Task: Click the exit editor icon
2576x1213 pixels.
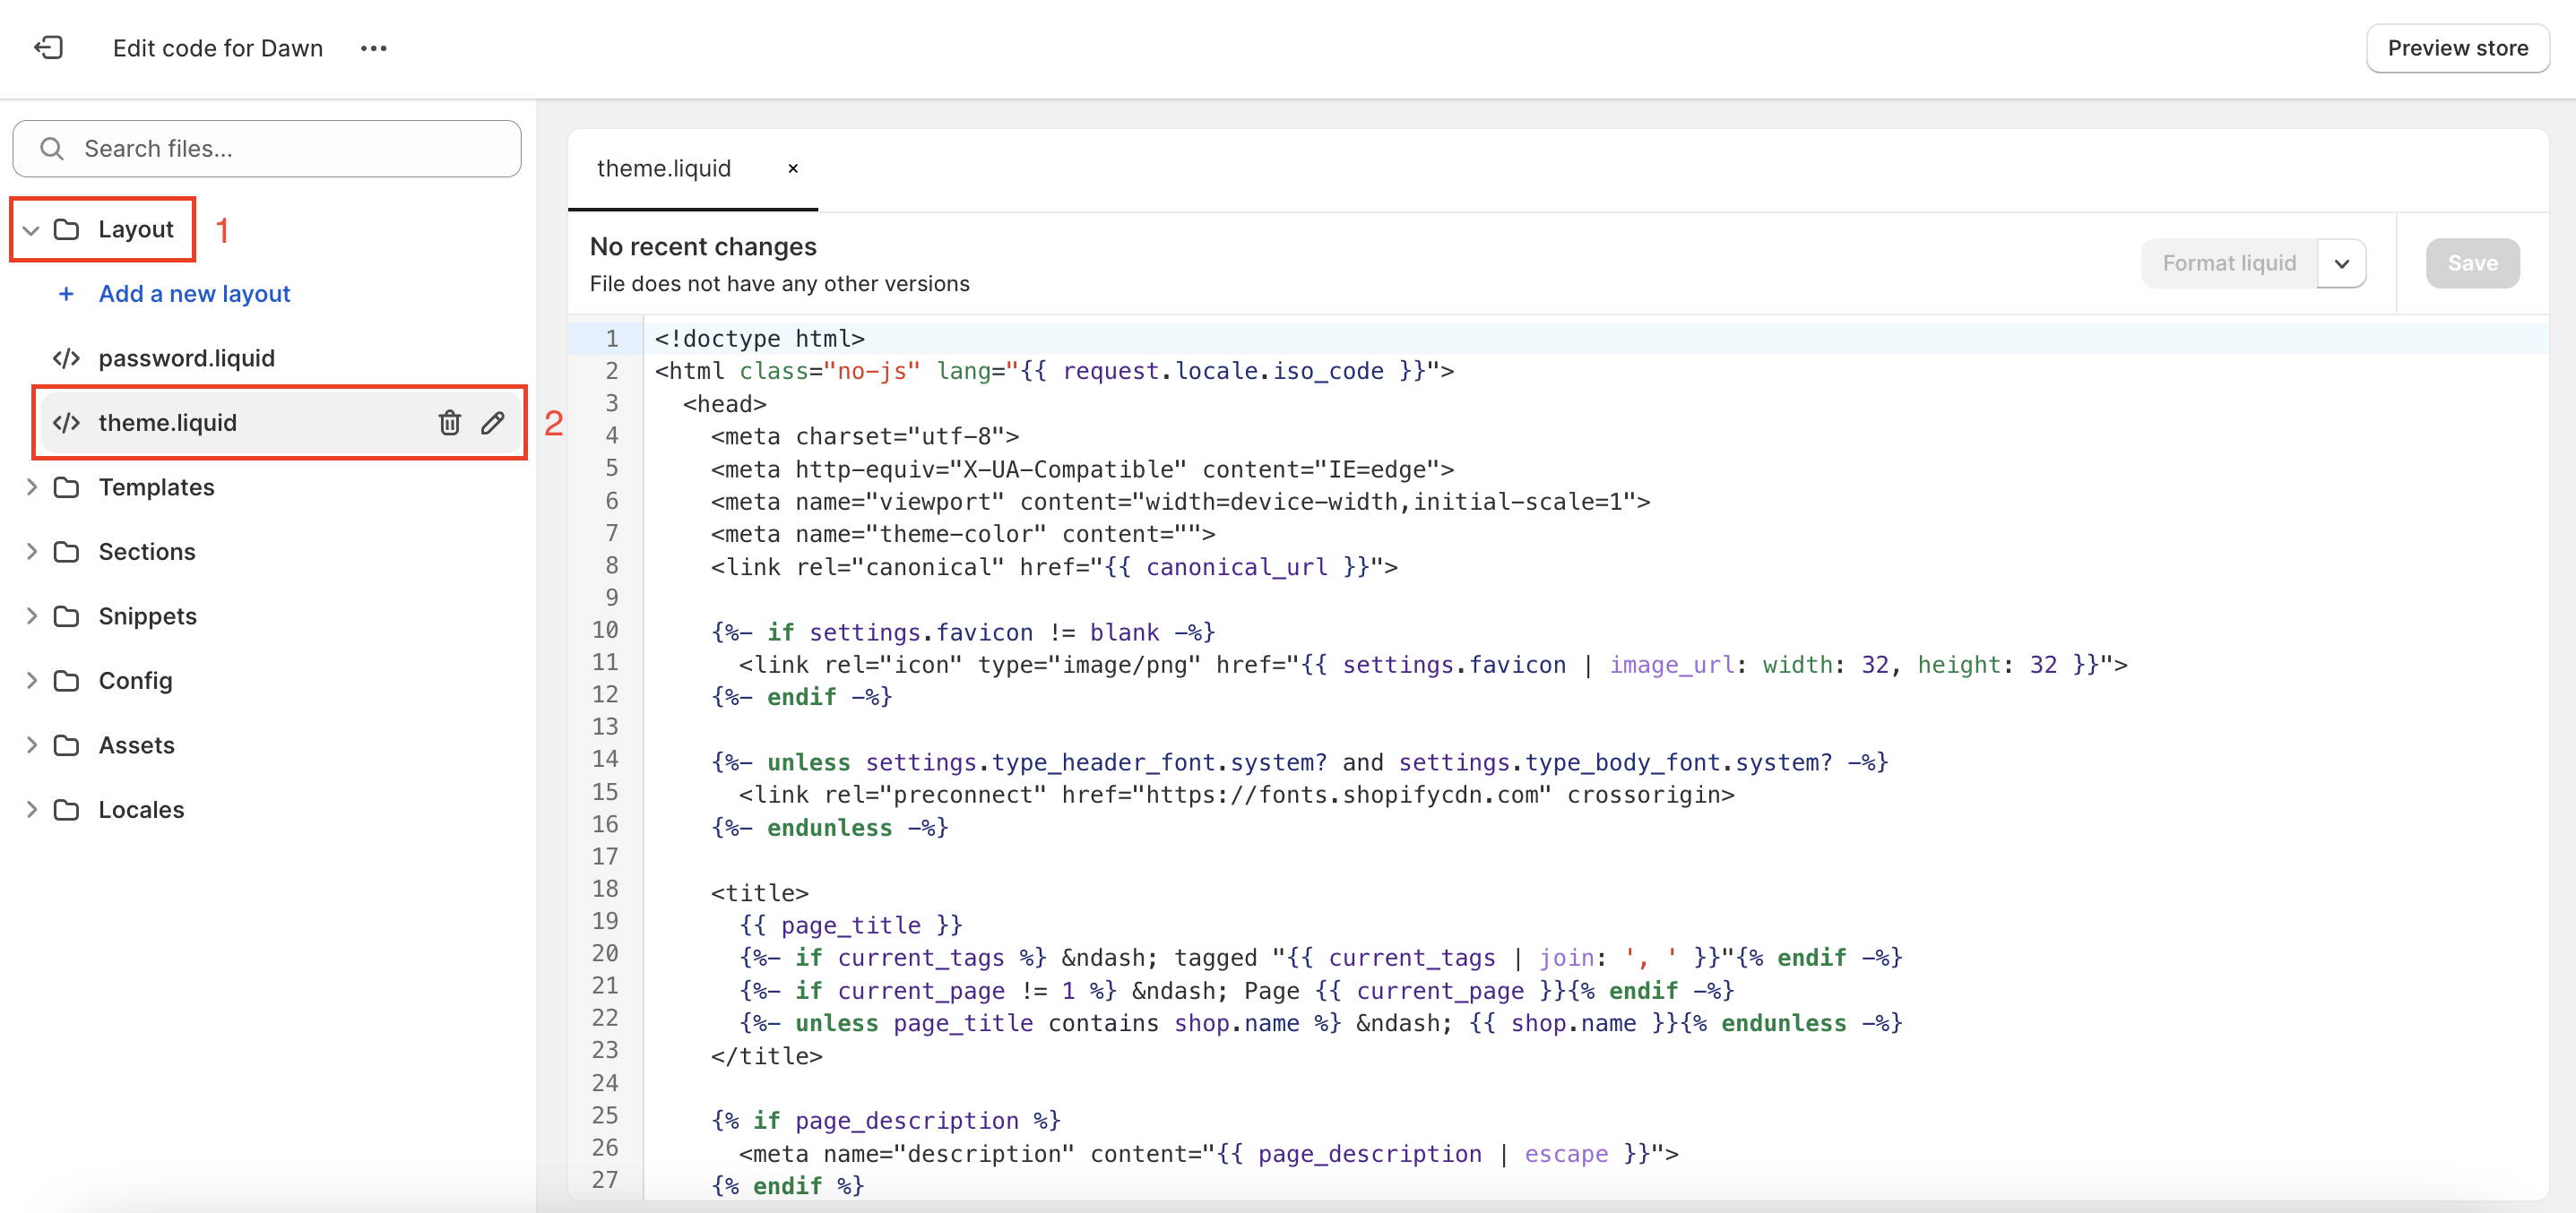Action: tap(48, 48)
